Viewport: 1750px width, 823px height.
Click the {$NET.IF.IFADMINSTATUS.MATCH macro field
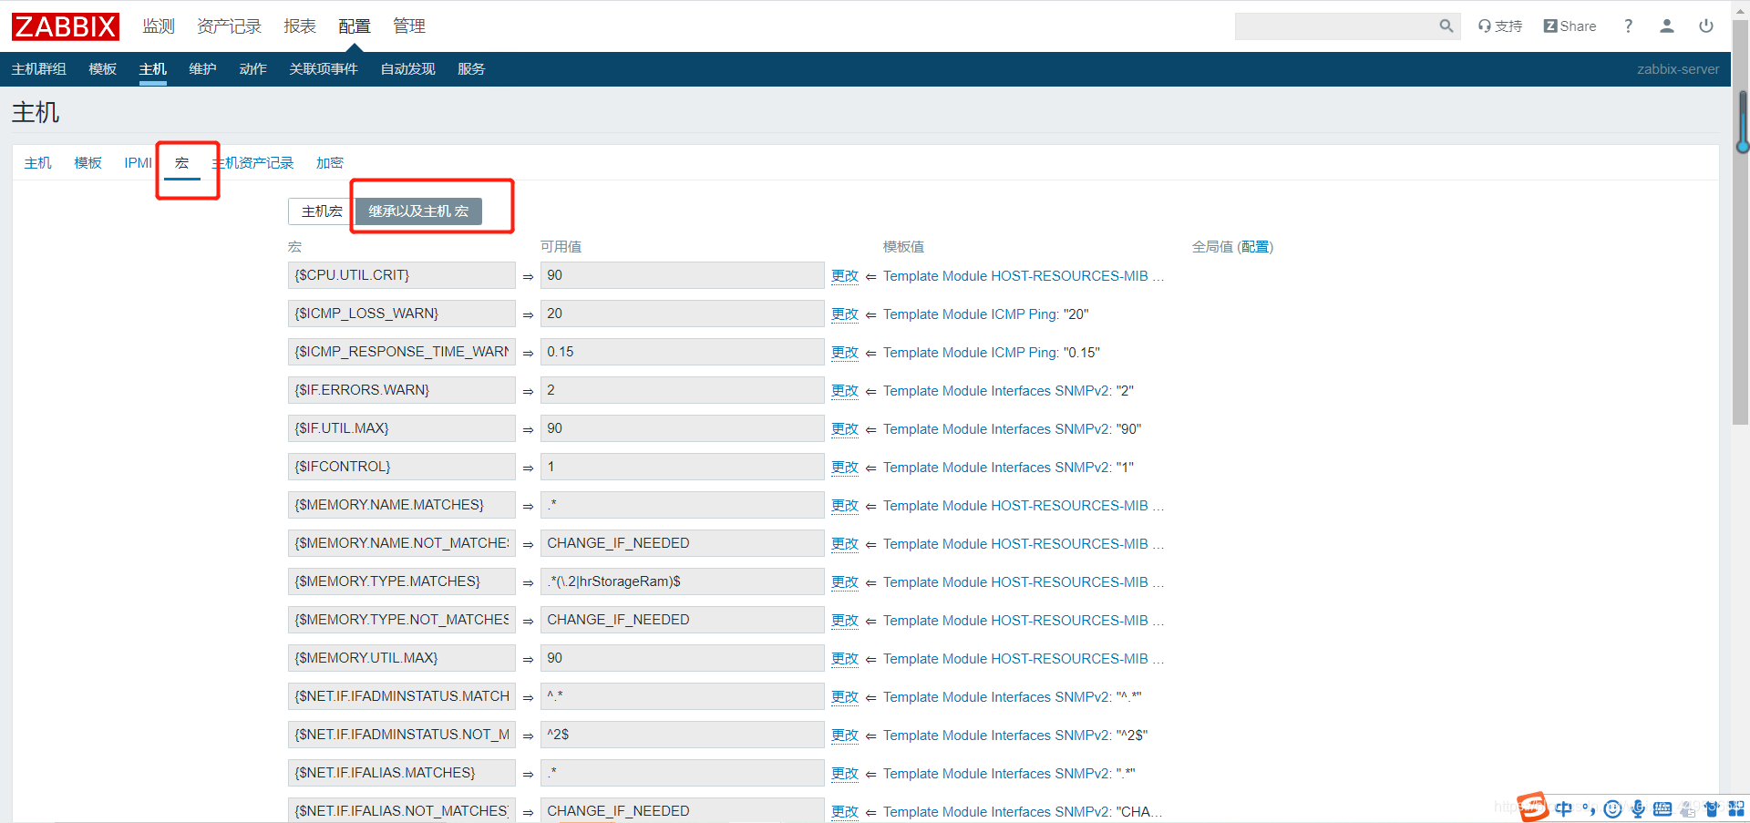[402, 696]
